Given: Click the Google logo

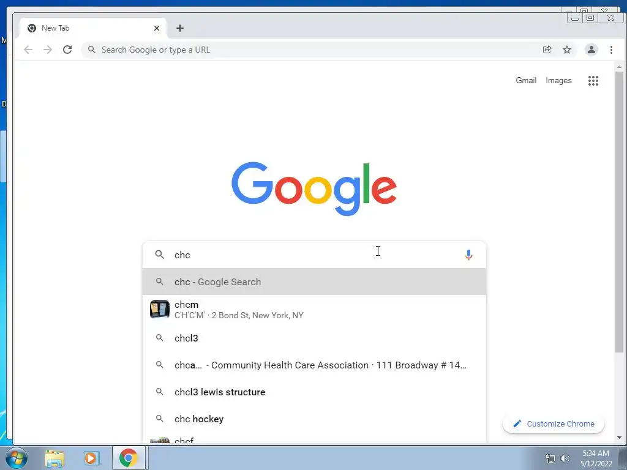Looking at the screenshot, I should (314, 188).
